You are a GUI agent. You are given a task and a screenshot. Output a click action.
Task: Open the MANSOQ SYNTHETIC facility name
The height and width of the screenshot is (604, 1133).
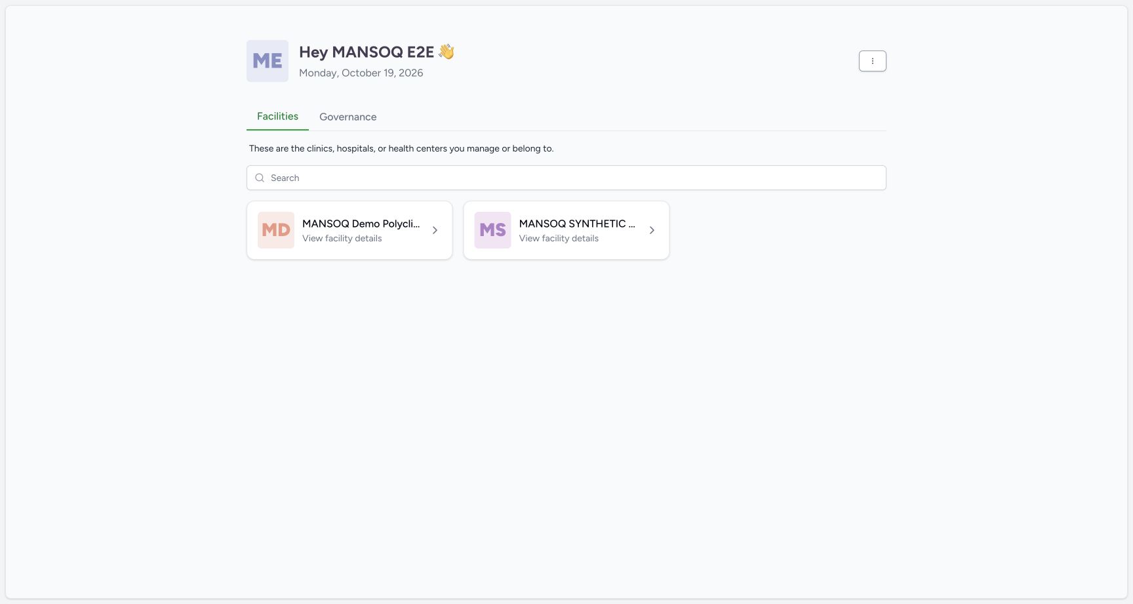577,224
